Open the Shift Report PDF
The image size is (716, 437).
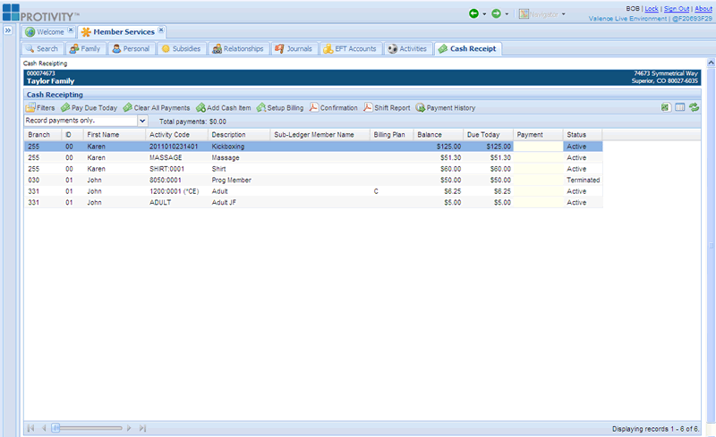[x=387, y=108]
